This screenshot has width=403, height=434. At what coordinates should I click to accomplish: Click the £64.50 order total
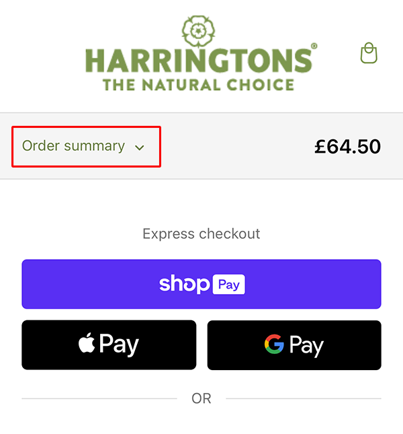(x=347, y=147)
